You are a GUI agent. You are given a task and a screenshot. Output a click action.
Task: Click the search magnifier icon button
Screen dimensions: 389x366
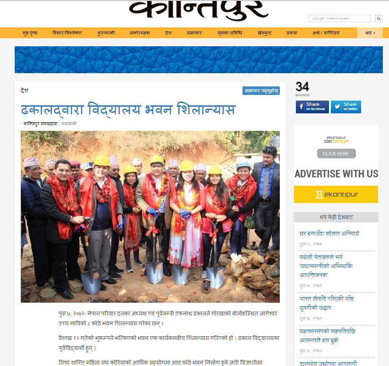coord(379,18)
